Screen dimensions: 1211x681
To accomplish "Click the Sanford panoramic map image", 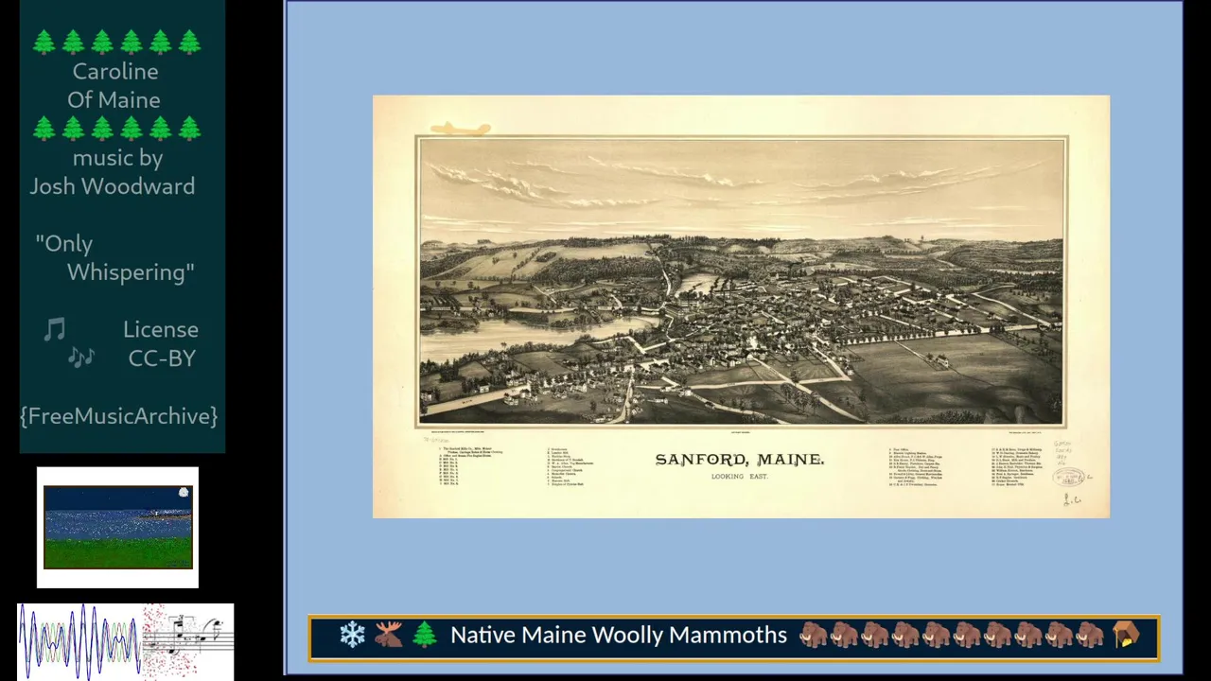I will pyautogui.click(x=741, y=306).
